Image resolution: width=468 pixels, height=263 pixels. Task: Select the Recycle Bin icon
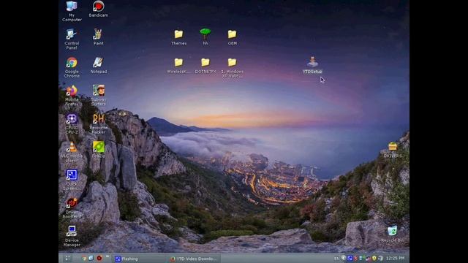[393, 234]
